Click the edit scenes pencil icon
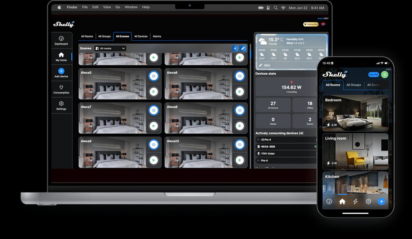Viewport: 412px width, 239px height. (x=243, y=48)
